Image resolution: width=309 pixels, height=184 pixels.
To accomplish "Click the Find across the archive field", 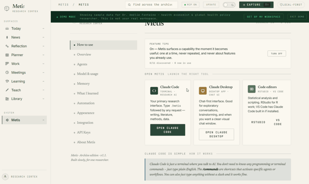I will (x=151, y=5).
